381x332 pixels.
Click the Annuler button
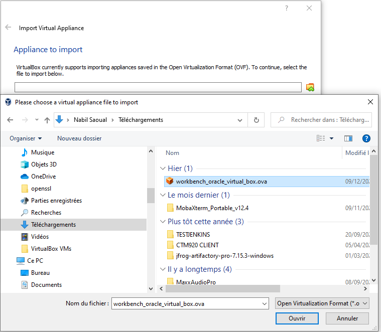click(347, 318)
